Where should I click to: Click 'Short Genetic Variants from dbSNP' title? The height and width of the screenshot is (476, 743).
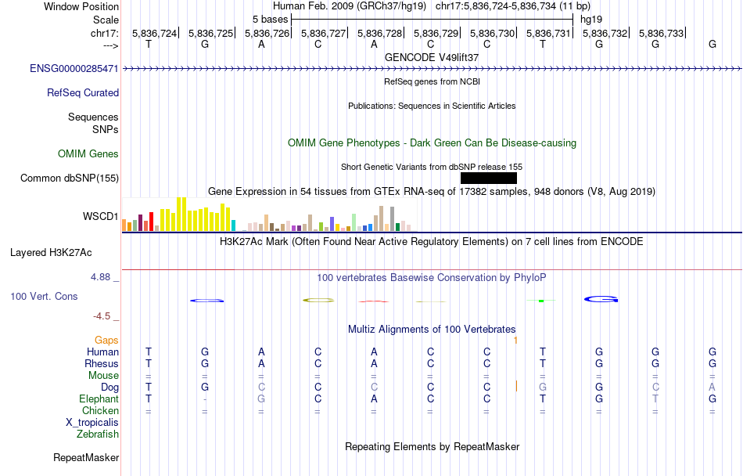432,167
